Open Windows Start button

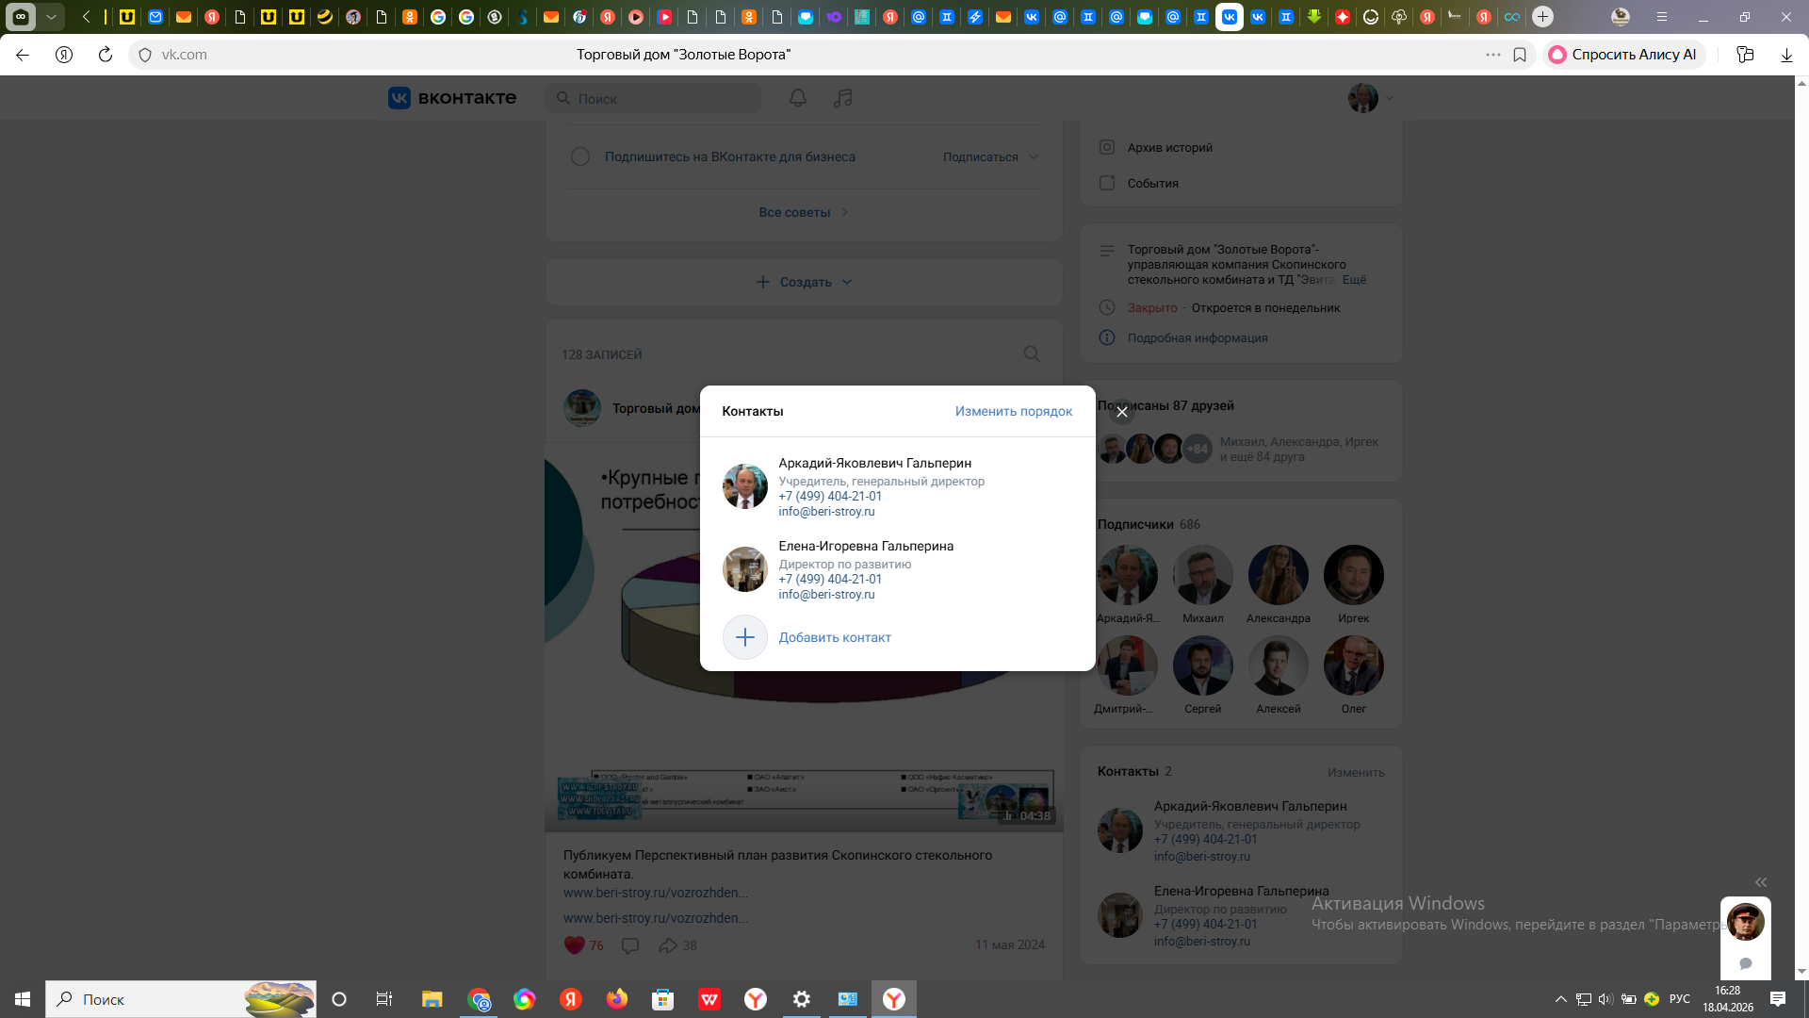[23, 999]
